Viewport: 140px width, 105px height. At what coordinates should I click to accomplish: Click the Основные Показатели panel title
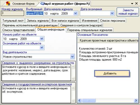click(x=93, y=35)
